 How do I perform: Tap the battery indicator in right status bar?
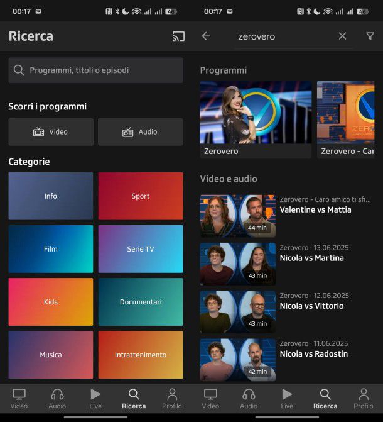[x=362, y=11]
